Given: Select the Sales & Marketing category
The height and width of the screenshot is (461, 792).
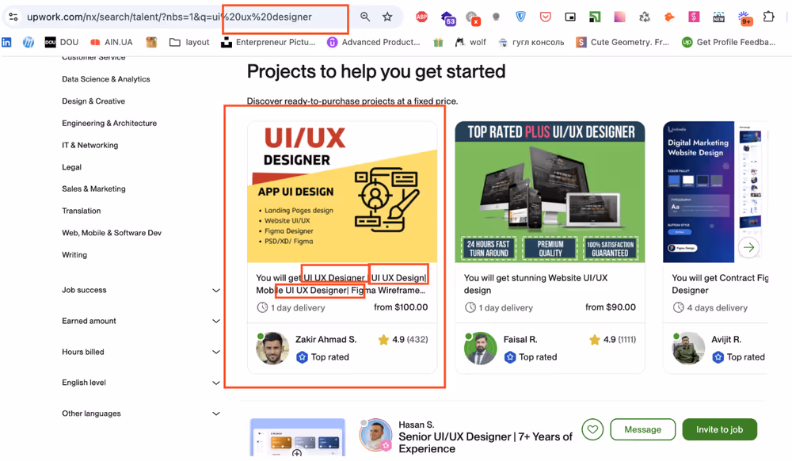Looking at the screenshot, I should (93, 189).
